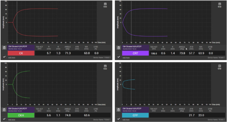Click CRT K value 1.4
Screen dimensions: 227x122
tap(173, 53)
